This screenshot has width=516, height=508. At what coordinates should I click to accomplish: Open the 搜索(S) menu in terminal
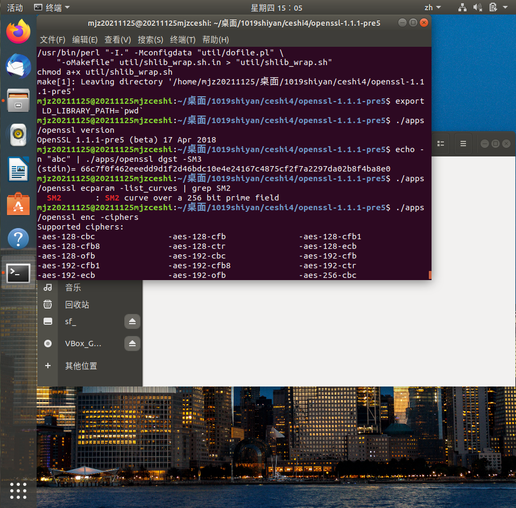[x=151, y=40]
